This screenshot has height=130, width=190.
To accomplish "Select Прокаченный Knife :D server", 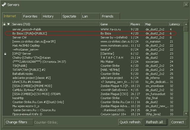I will 93,114.
